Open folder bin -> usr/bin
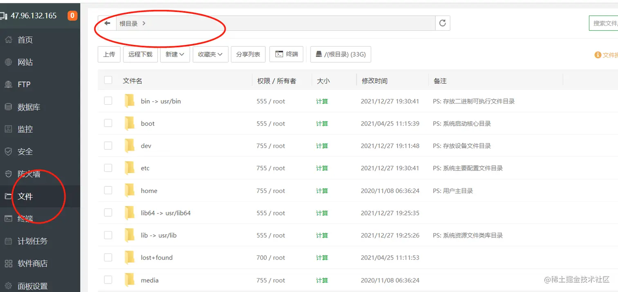The height and width of the screenshot is (292, 618). coord(161,101)
